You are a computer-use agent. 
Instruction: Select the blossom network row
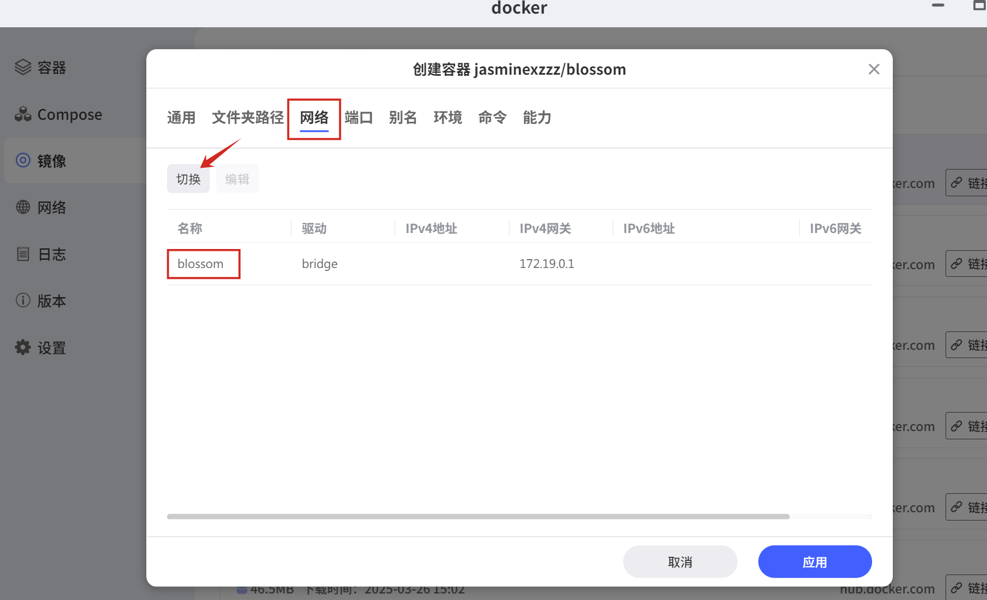[201, 264]
